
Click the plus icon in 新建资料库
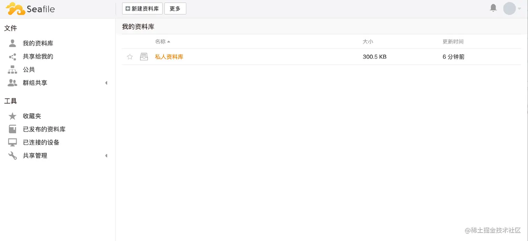coord(128,9)
